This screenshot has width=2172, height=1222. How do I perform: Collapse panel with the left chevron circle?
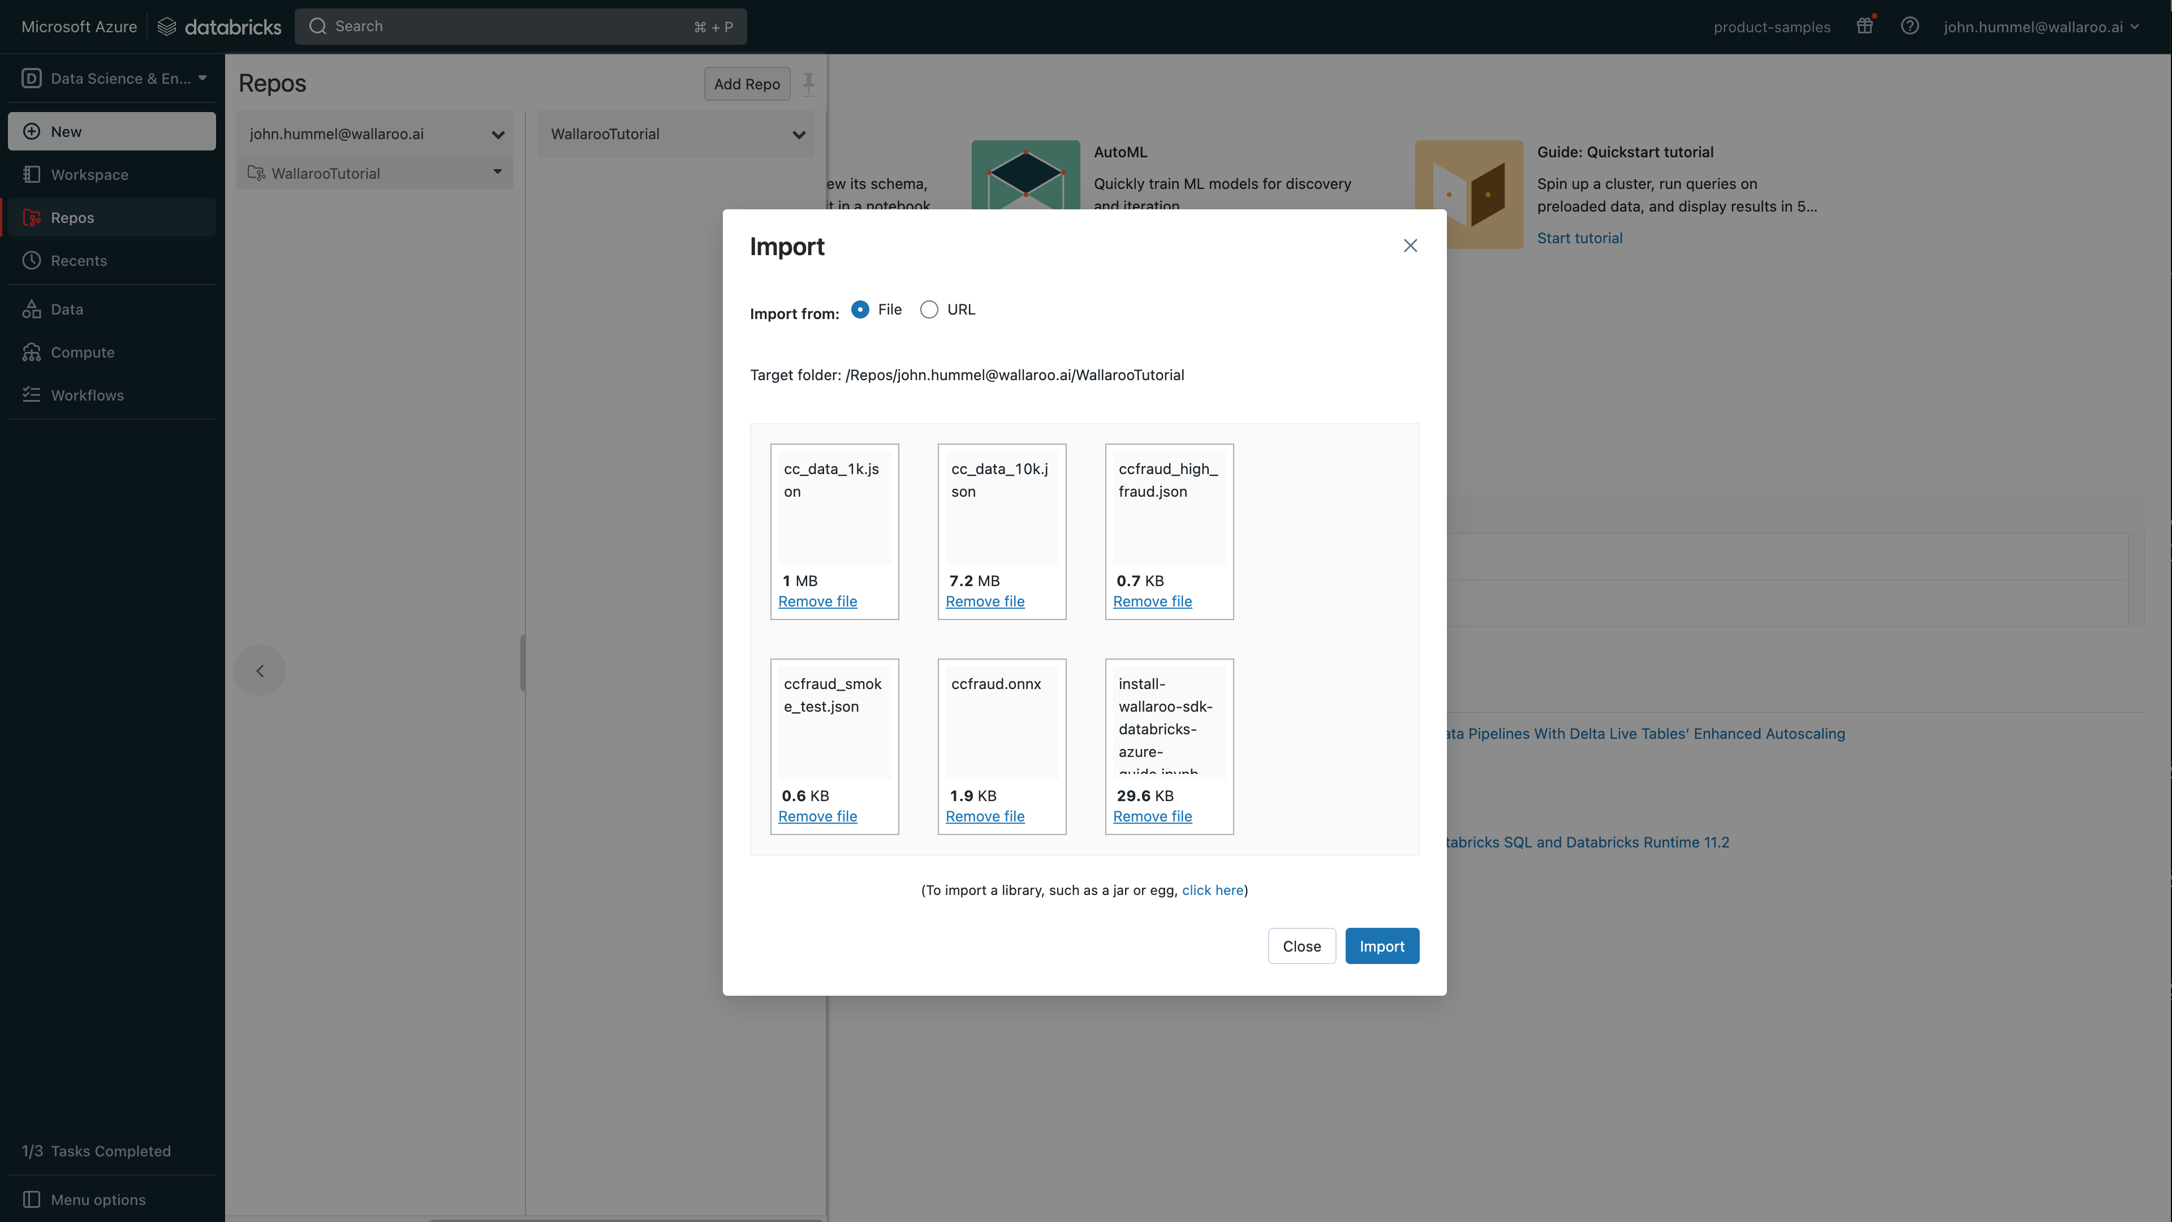260,670
